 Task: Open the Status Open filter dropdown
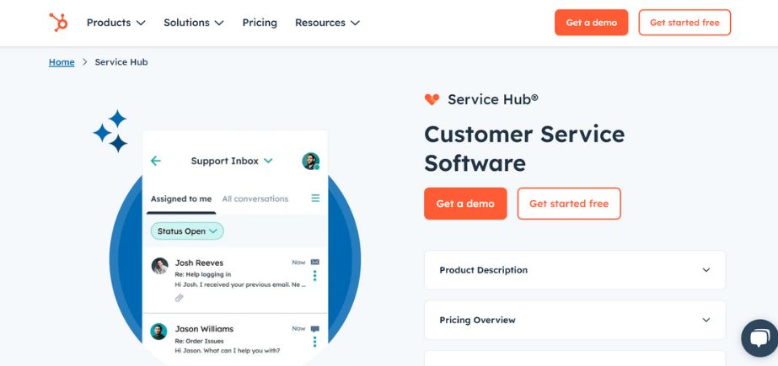[187, 231]
